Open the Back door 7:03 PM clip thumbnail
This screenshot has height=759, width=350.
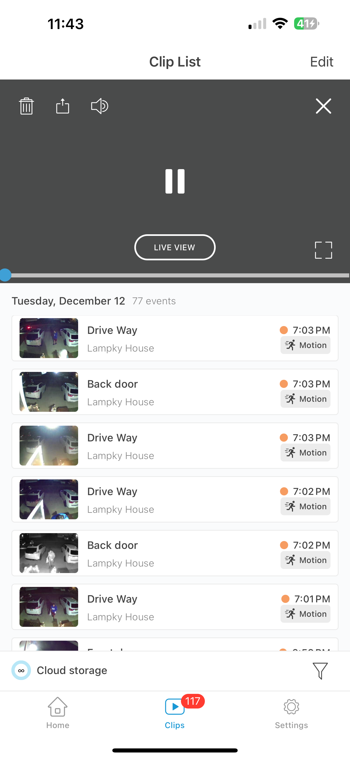(x=49, y=392)
